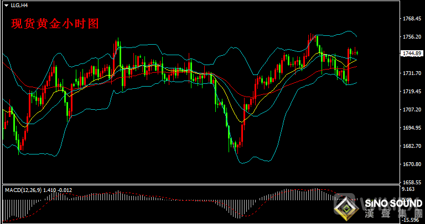425x224 pixels.
Task: Click the 1682.70 price axis label
Action: click(412, 146)
